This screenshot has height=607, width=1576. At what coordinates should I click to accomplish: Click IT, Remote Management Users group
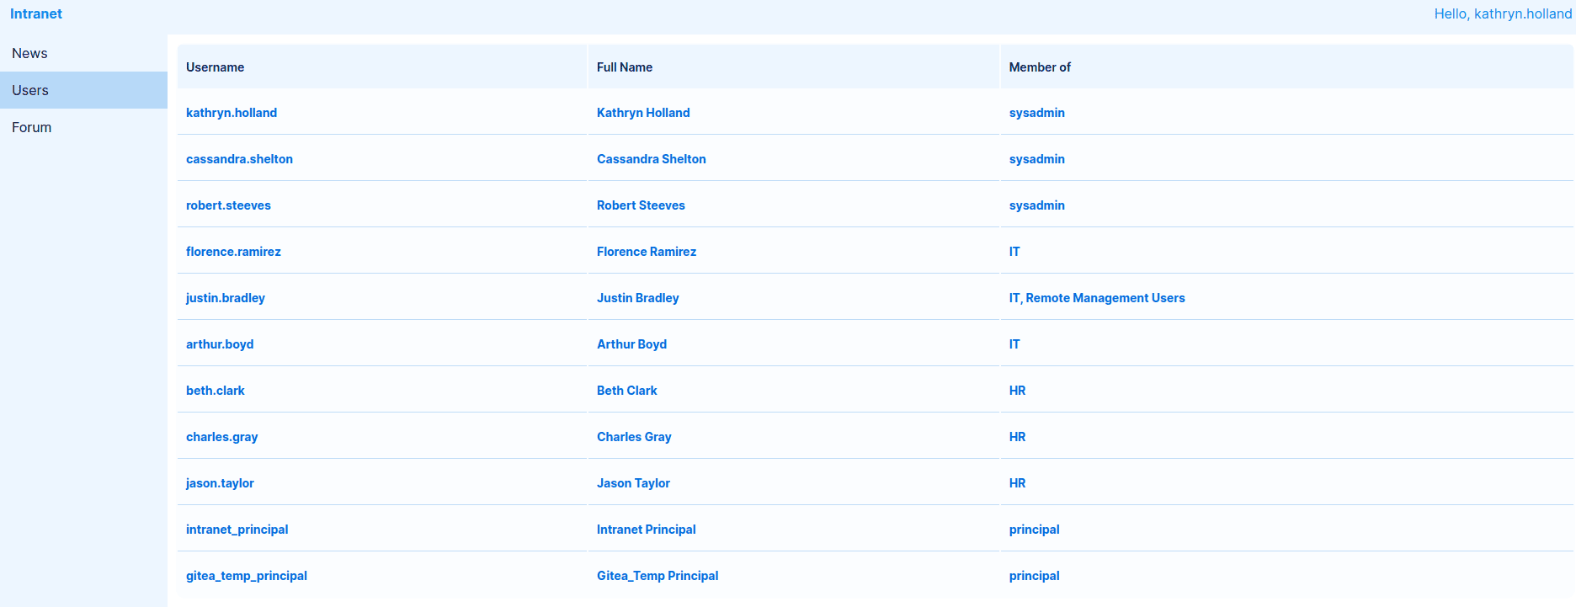tap(1096, 298)
